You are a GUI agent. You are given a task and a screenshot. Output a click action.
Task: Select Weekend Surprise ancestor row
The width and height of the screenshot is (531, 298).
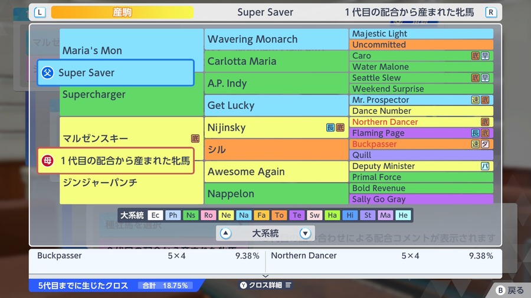coord(421,89)
